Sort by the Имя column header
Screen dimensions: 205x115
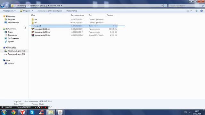click(33, 15)
